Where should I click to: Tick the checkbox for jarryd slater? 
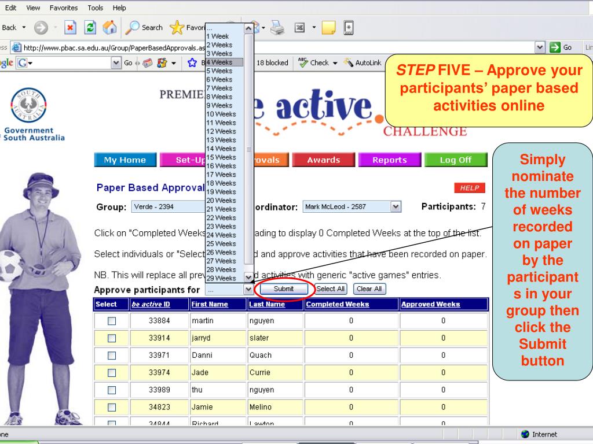pos(112,338)
